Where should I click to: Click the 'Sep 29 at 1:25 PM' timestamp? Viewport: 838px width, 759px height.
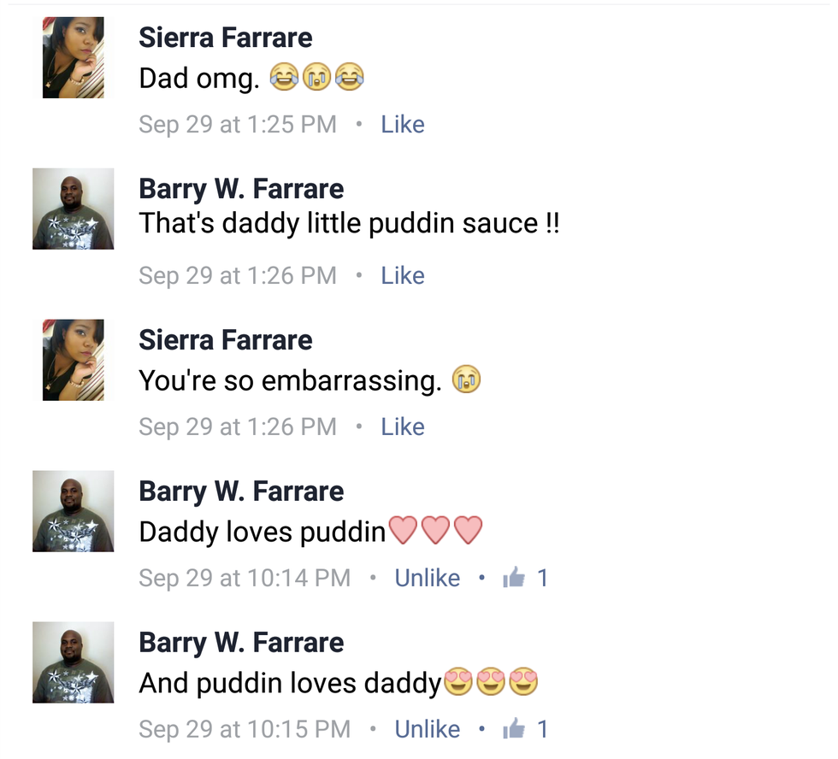tap(238, 125)
